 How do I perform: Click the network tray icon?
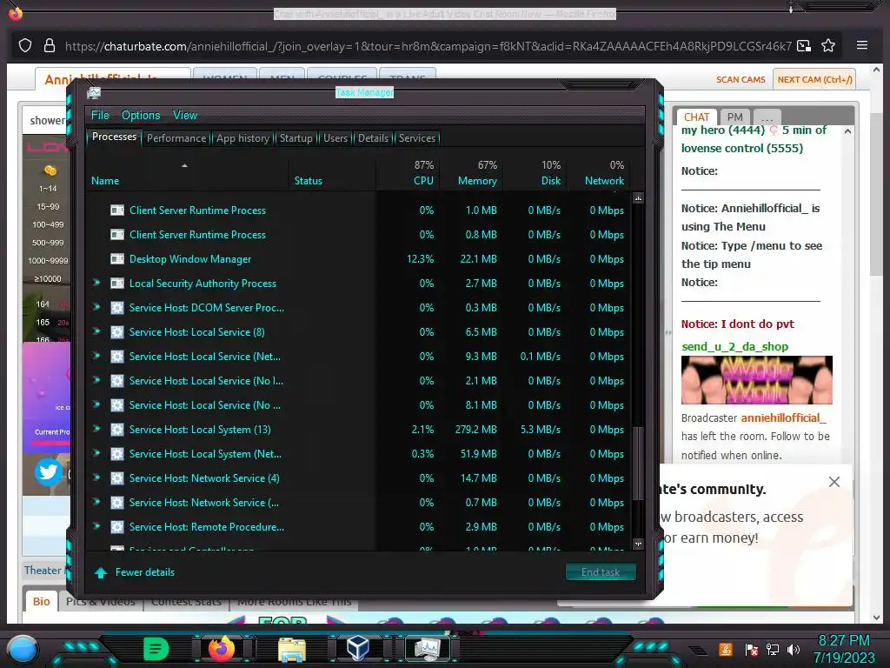point(773,649)
